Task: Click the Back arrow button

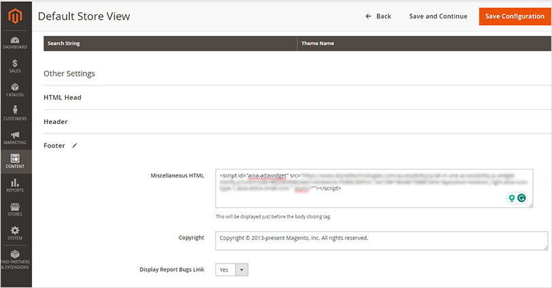Action: click(x=378, y=16)
